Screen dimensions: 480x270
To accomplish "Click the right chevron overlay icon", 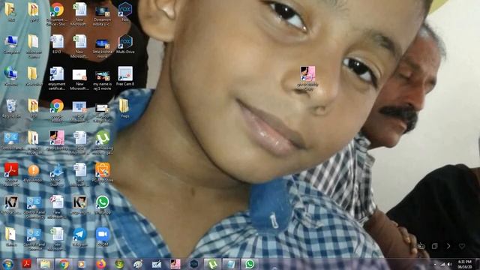I will (448, 246).
